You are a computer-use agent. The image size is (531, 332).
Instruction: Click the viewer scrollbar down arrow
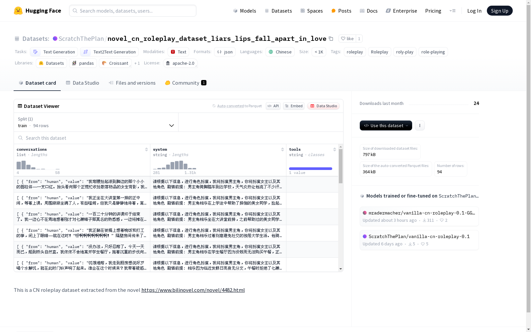(x=341, y=269)
